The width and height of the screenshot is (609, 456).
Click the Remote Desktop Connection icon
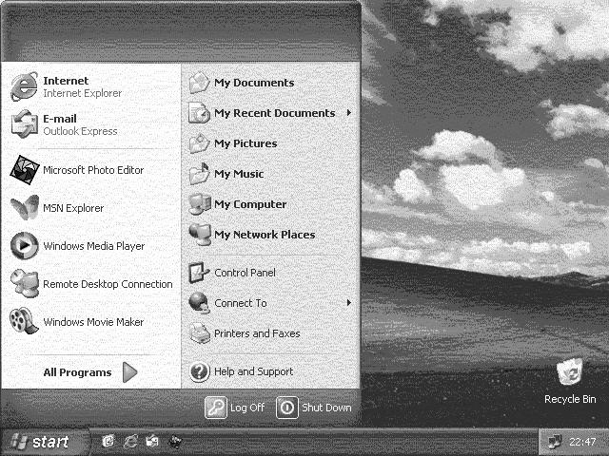tap(25, 284)
